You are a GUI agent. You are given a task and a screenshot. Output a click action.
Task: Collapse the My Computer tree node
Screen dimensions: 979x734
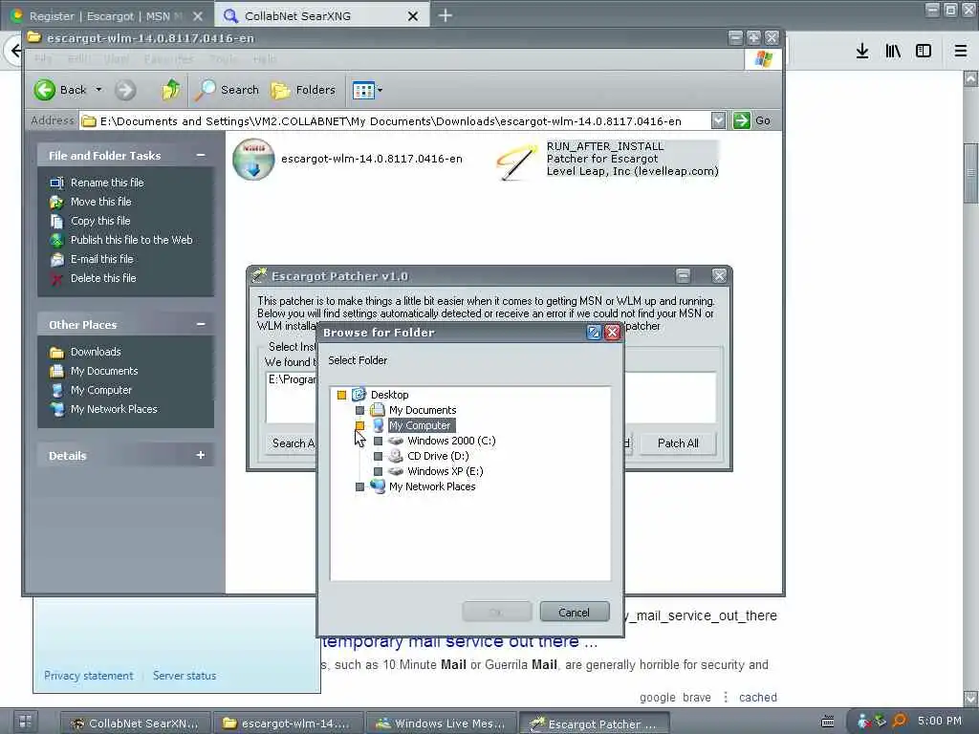pos(359,425)
